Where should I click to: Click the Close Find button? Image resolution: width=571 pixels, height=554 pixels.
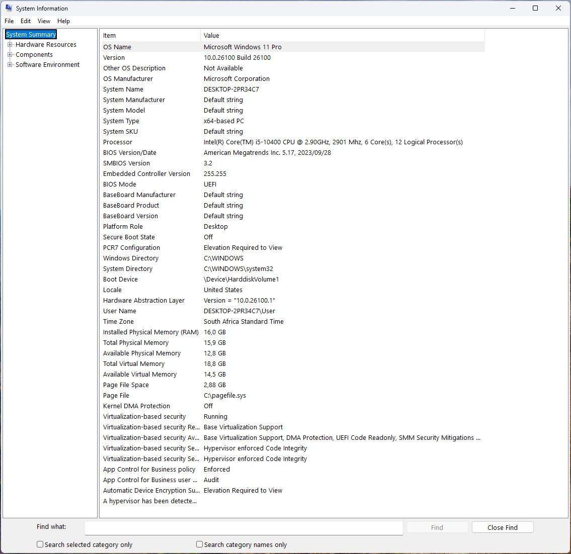point(502,527)
